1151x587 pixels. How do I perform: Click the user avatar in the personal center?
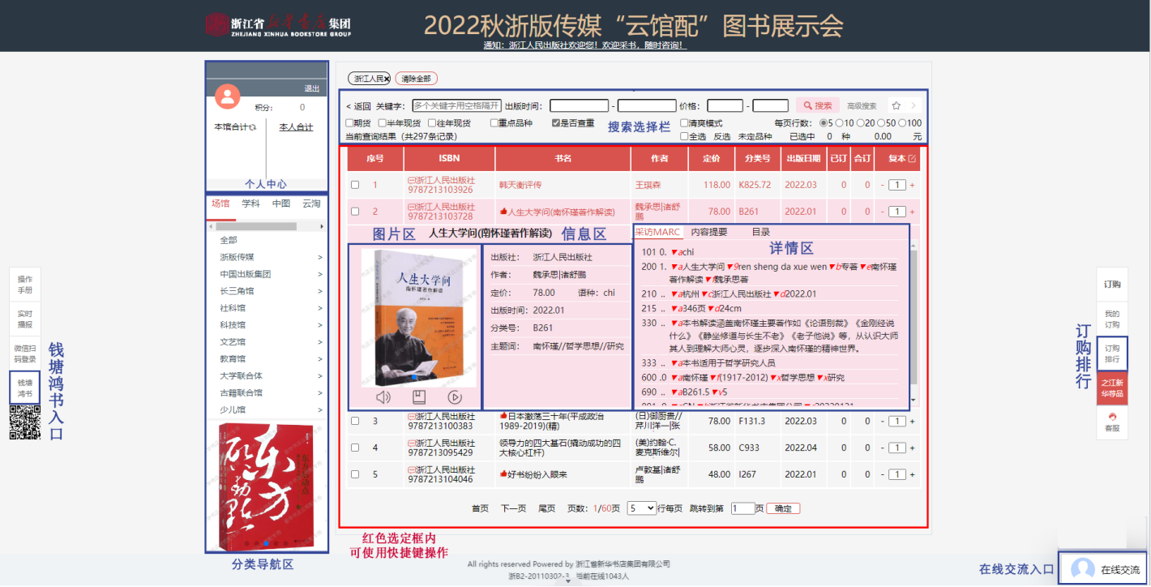pos(228,96)
